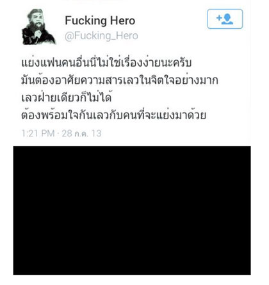Viewport: 269px width, 285px height.
Task: Tap the word ครับ ending first line
Action: coord(182,63)
